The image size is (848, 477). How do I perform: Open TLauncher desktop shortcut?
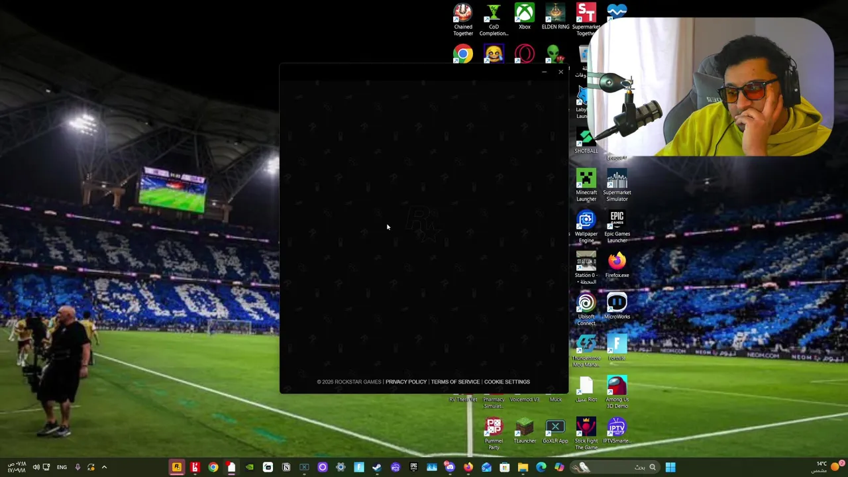(525, 430)
